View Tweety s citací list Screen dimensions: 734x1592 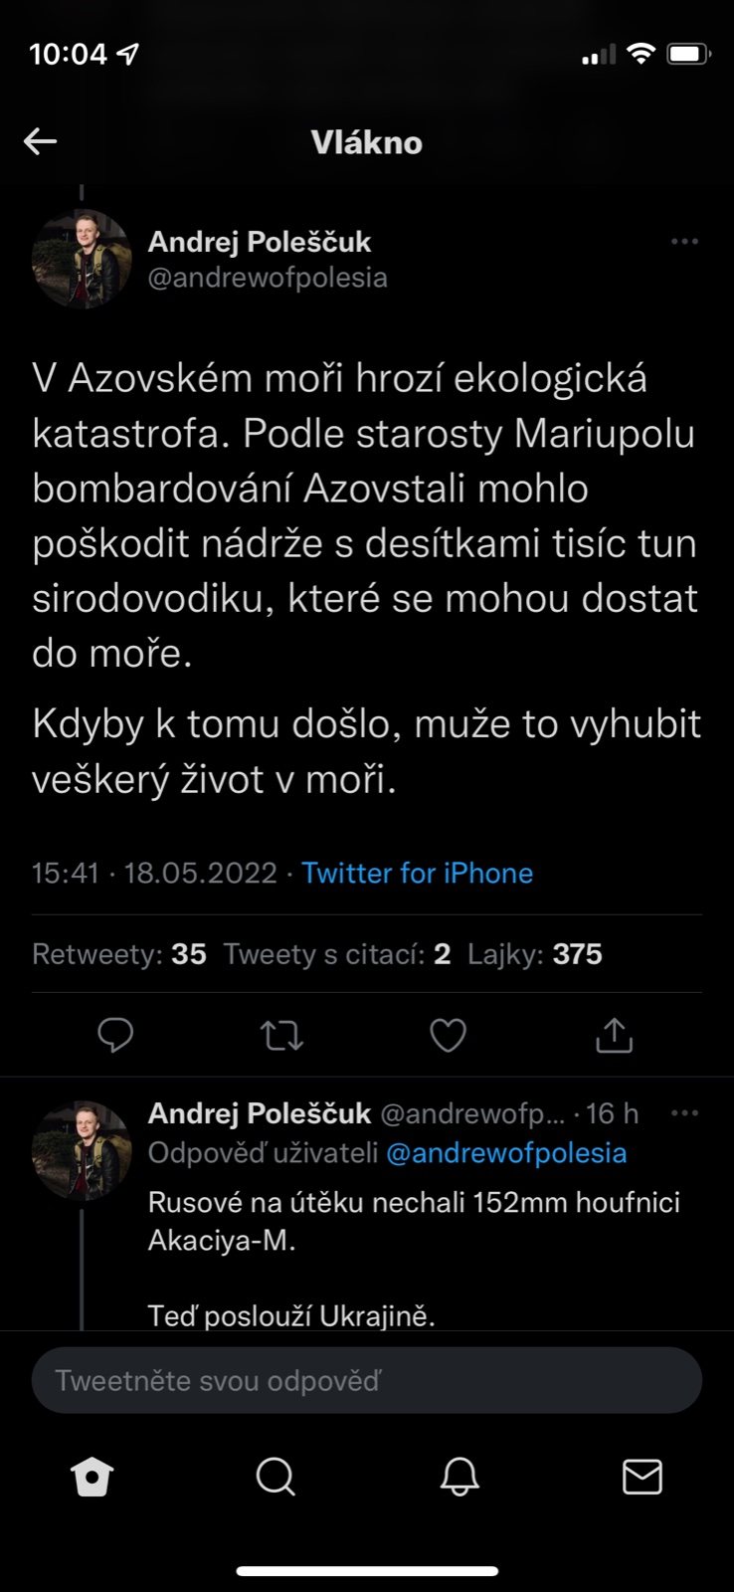tap(337, 954)
